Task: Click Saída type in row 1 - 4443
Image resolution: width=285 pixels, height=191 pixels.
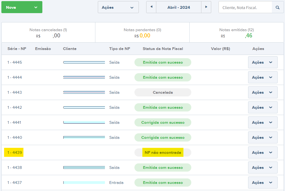Action: 114,92
